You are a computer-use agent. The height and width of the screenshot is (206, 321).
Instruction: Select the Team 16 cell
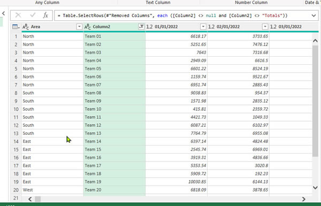[x=114, y=157]
